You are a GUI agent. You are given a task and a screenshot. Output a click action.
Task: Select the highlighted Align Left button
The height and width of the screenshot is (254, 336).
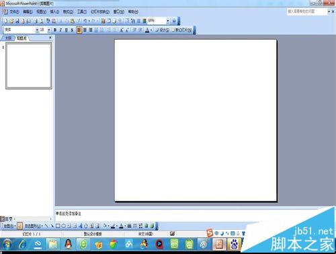[x=79, y=30]
